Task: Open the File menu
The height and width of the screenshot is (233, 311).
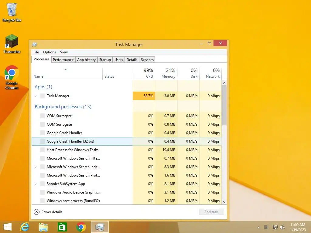Action: (36, 52)
